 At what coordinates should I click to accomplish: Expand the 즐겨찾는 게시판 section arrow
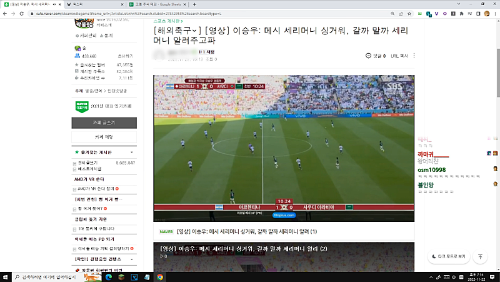click(x=132, y=153)
